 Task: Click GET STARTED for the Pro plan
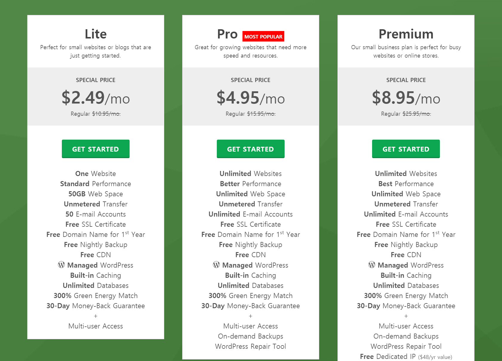pyautogui.click(x=250, y=149)
